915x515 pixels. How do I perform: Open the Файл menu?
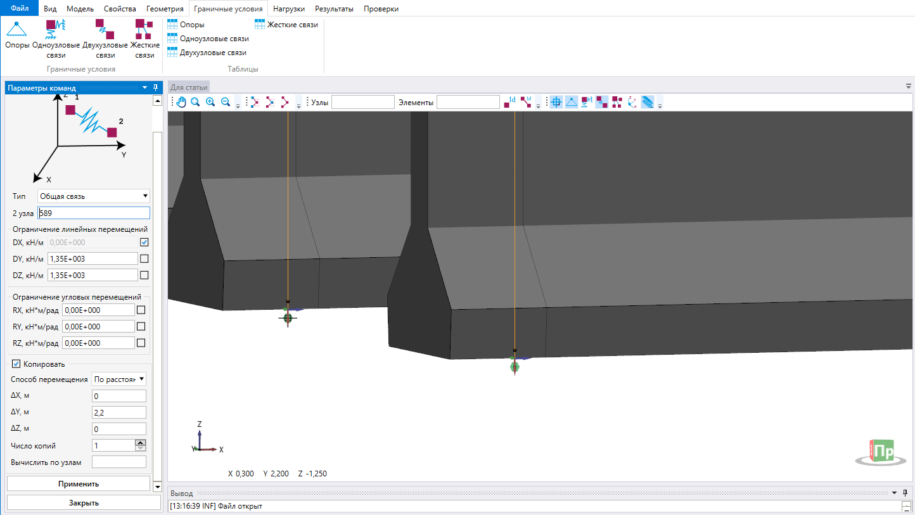20,9
